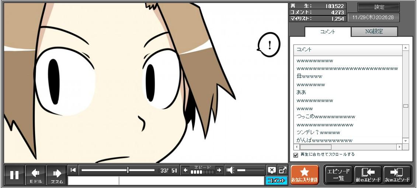Pause the video playback
Image resolution: width=417 pixels, height=188 pixels.
[14, 175]
